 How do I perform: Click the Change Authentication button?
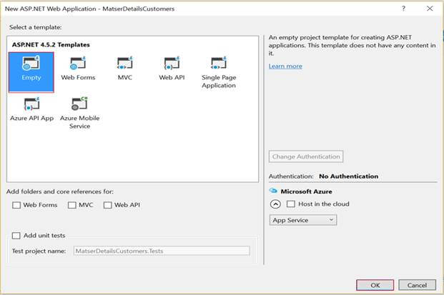(306, 156)
